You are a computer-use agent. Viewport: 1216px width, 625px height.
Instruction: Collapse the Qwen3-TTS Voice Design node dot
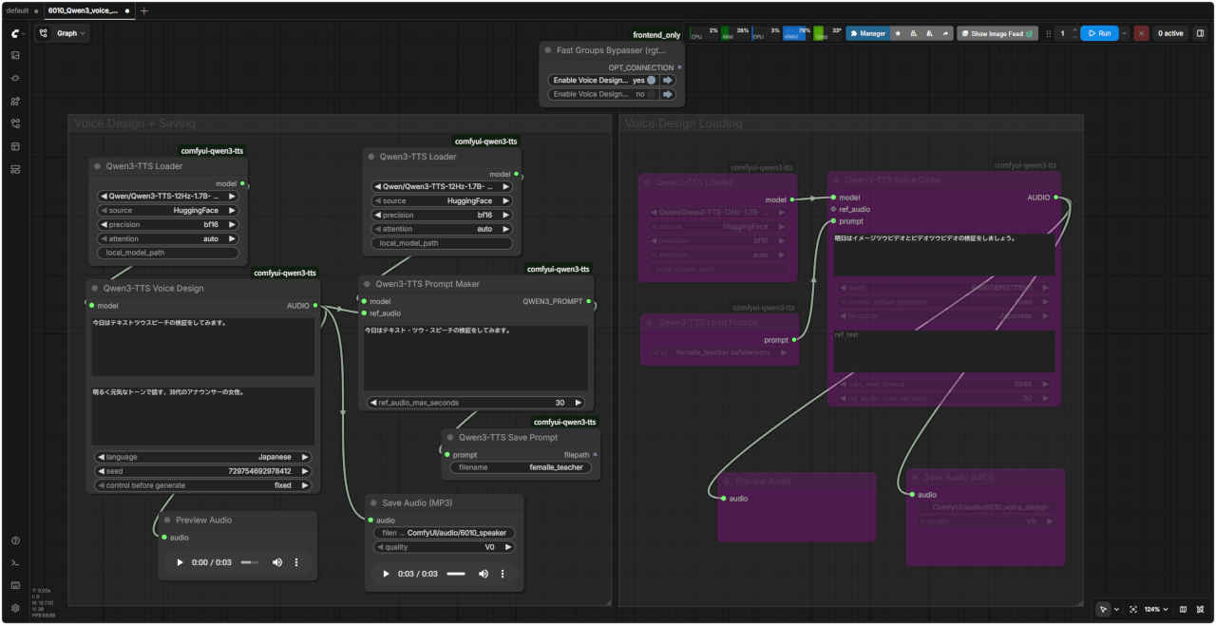coord(94,288)
